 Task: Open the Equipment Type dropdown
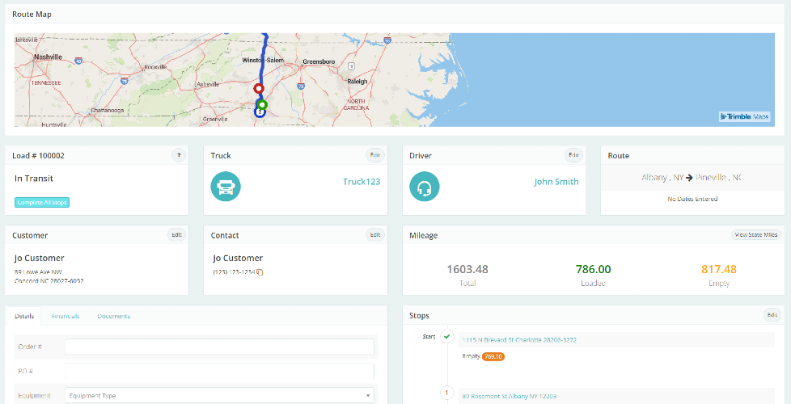[x=219, y=395]
